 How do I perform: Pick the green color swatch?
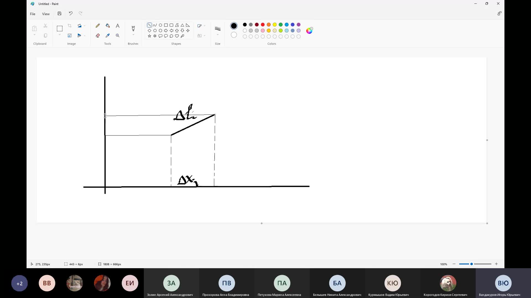[x=281, y=25]
